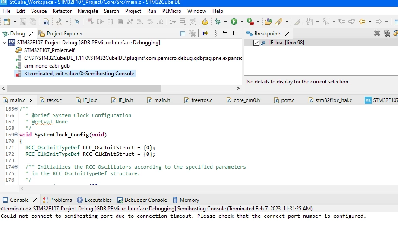
Task: Click the Skip All Breakpoints icon
Action: coord(77,22)
